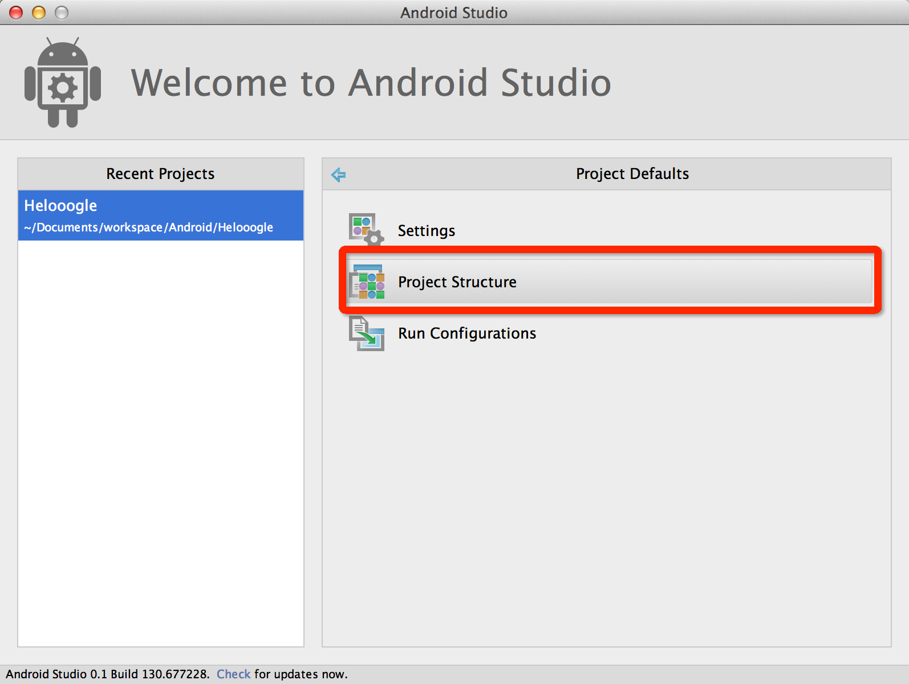Close the Android Studio window
Screen dimensions: 909x684
16,13
